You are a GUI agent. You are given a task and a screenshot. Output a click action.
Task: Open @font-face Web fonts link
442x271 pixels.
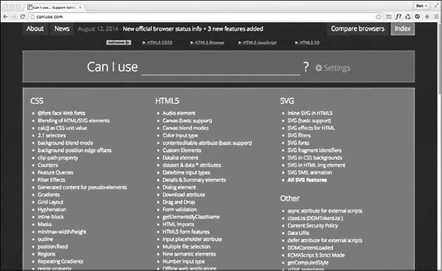tap(61, 113)
